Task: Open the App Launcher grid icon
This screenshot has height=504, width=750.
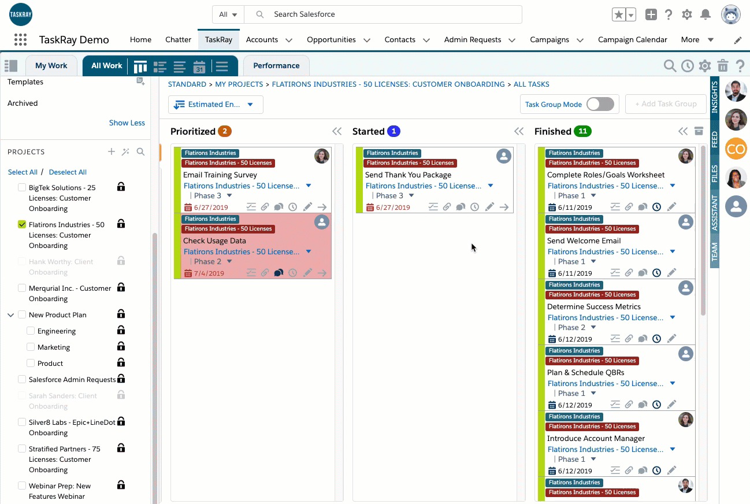Action: (20, 39)
